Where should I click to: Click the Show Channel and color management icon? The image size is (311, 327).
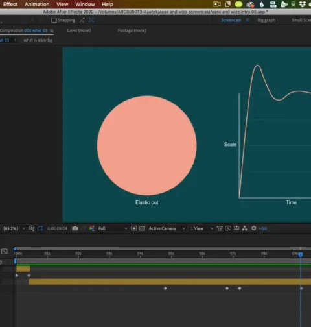click(92, 228)
